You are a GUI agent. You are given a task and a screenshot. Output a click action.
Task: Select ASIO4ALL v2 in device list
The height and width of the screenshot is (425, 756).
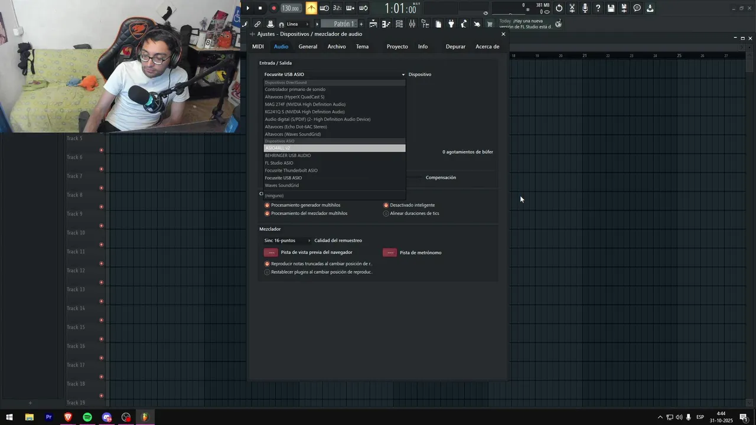click(x=334, y=148)
